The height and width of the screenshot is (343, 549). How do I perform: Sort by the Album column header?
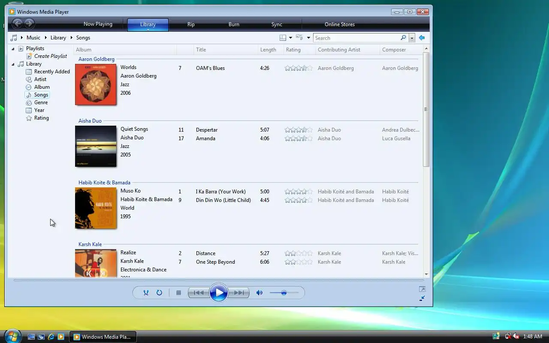(x=125, y=50)
